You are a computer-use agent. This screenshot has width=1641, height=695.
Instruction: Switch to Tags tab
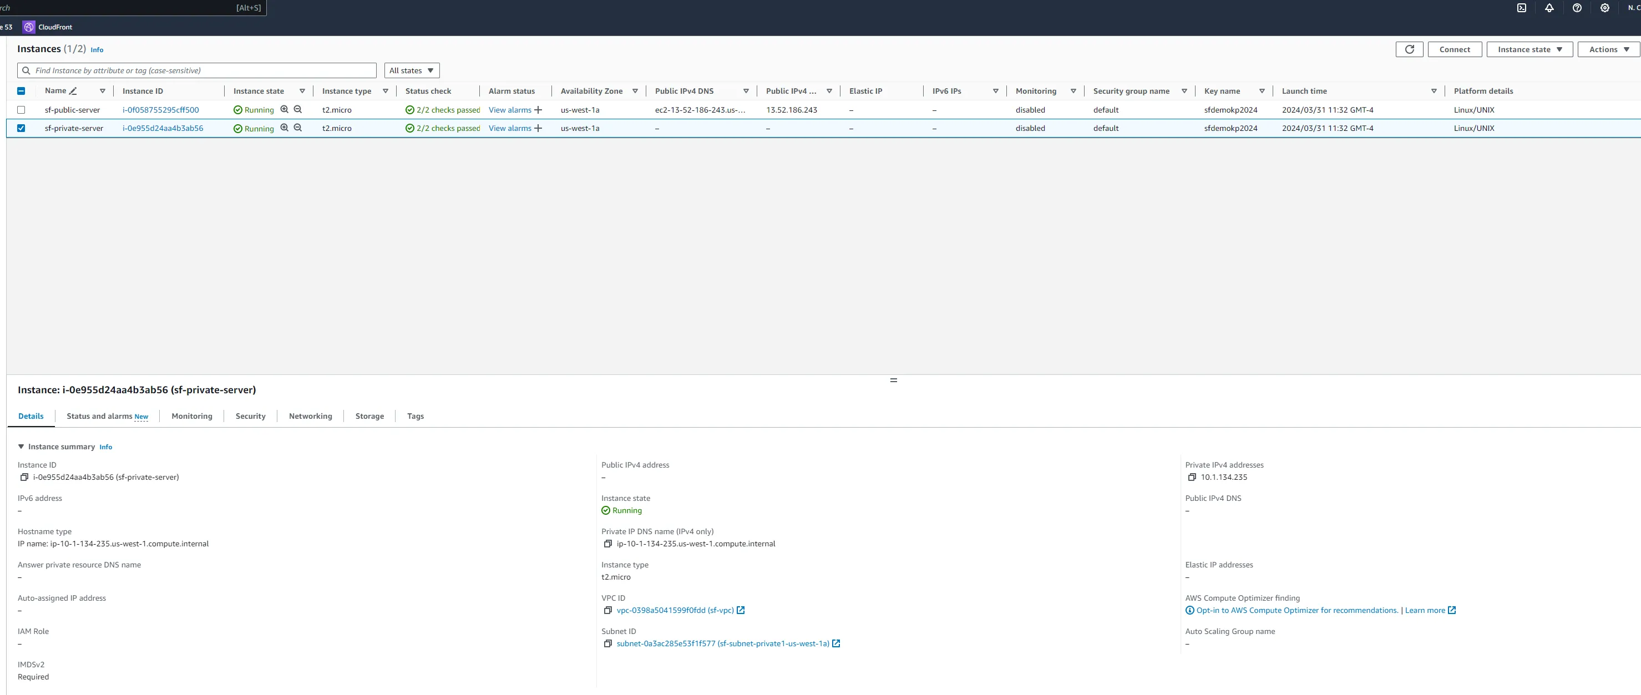tap(416, 416)
